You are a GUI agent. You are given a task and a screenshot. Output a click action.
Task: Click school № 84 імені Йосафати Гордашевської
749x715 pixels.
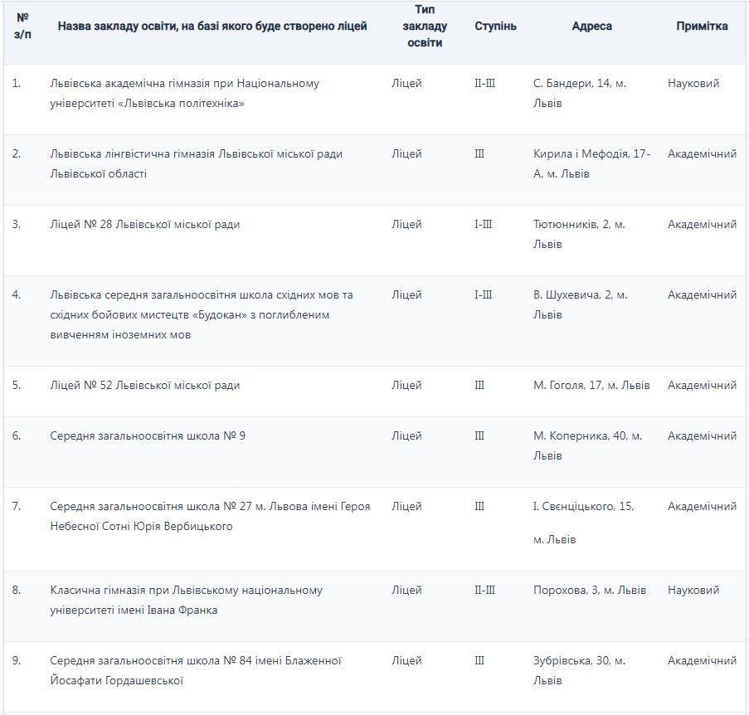[x=196, y=670]
